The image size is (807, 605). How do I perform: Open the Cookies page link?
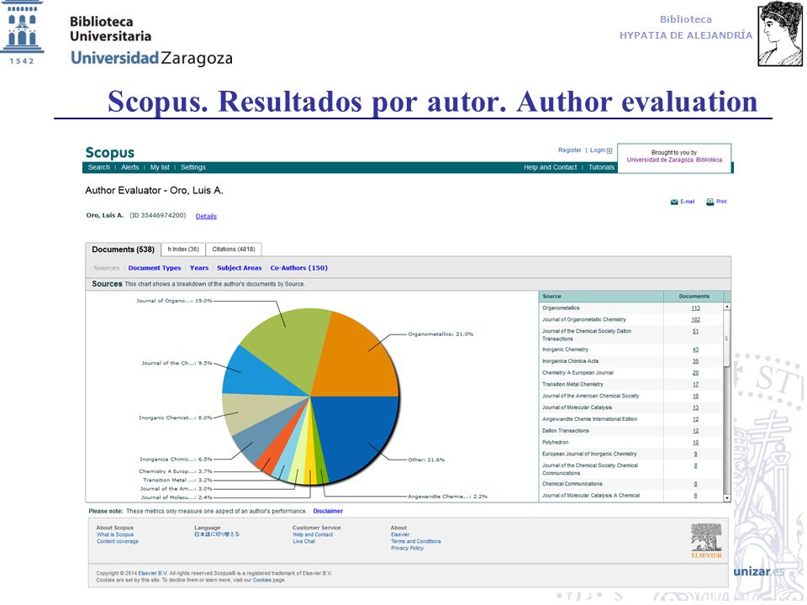pyautogui.click(x=262, y=581)
